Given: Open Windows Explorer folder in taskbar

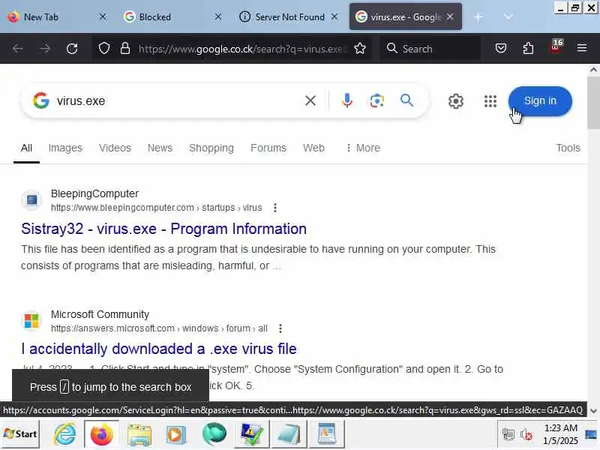Looking at the screenshot, I should point(139,435).
